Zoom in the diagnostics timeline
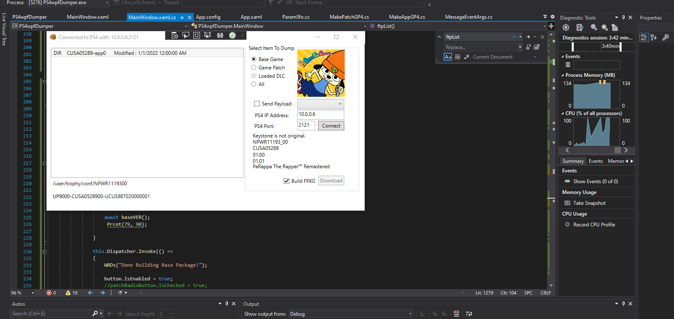This screenshot has height=319, width=674. [594, 27]
